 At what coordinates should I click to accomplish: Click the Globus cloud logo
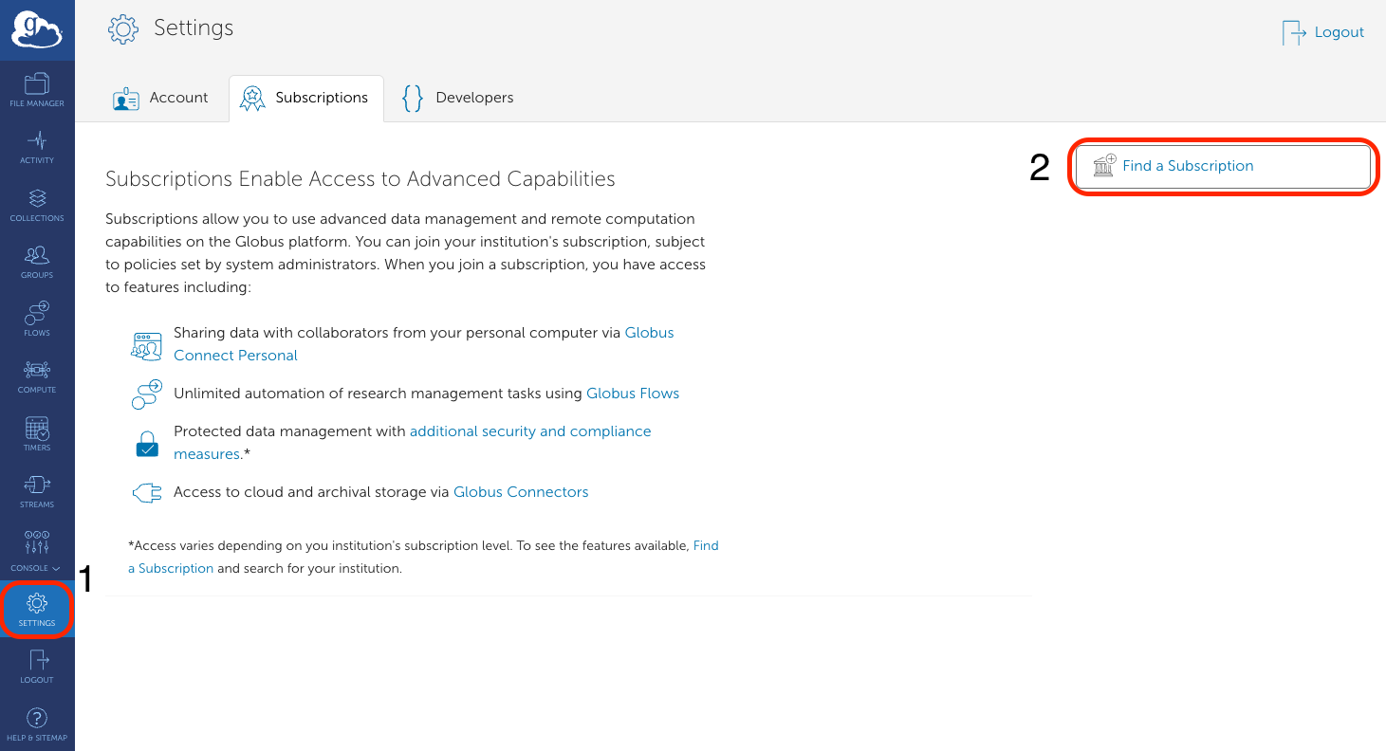click(x=37, y=31)
